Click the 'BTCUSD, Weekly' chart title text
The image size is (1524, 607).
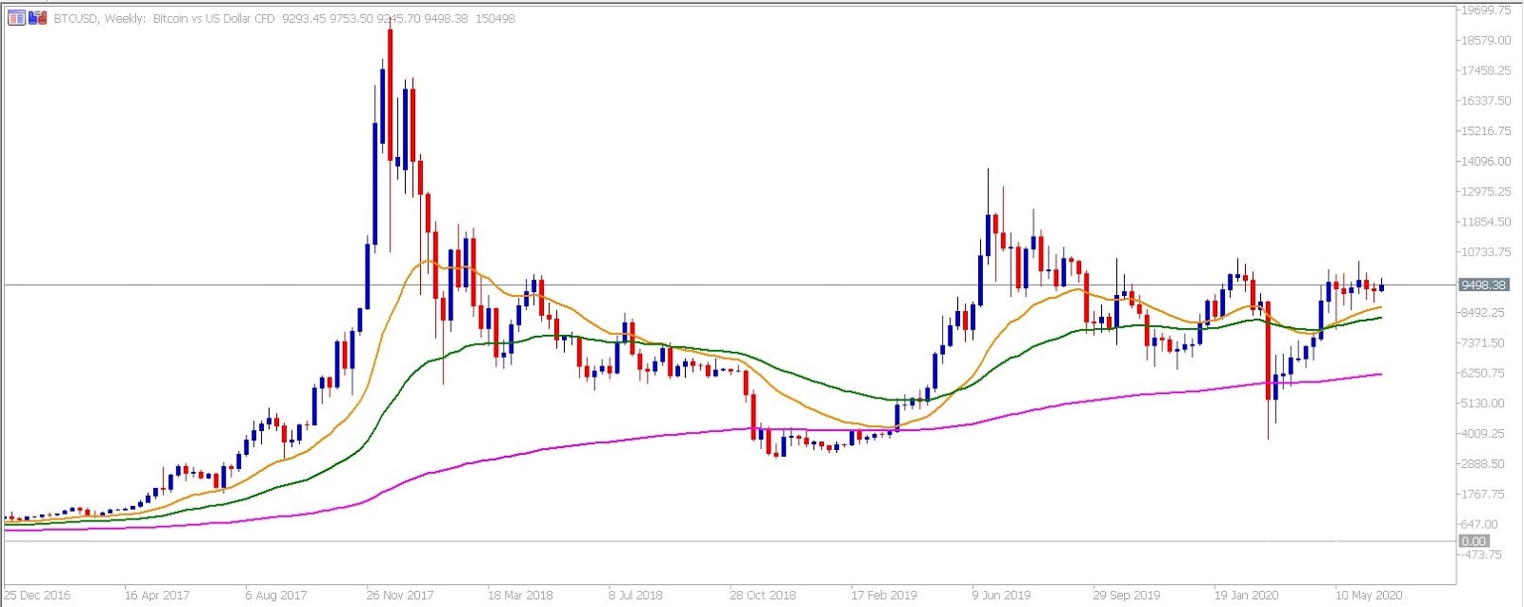click(98, 18)
